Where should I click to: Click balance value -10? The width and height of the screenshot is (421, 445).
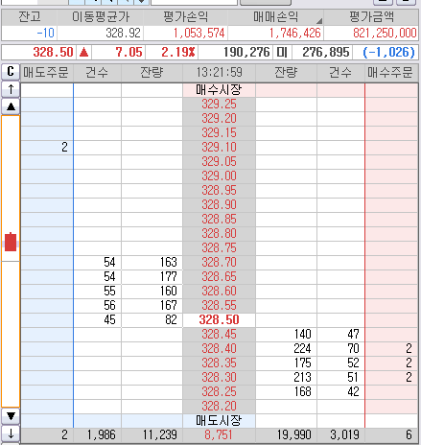coord(45,33)
